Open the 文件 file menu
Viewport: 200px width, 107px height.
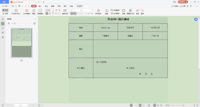[x=6, y=6]
